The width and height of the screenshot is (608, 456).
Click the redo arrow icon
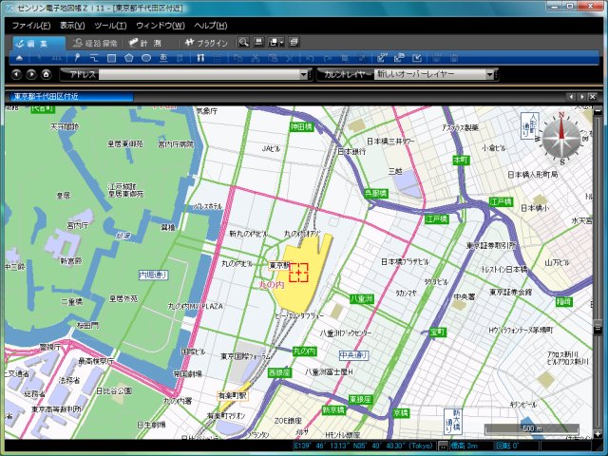point(327,58)
